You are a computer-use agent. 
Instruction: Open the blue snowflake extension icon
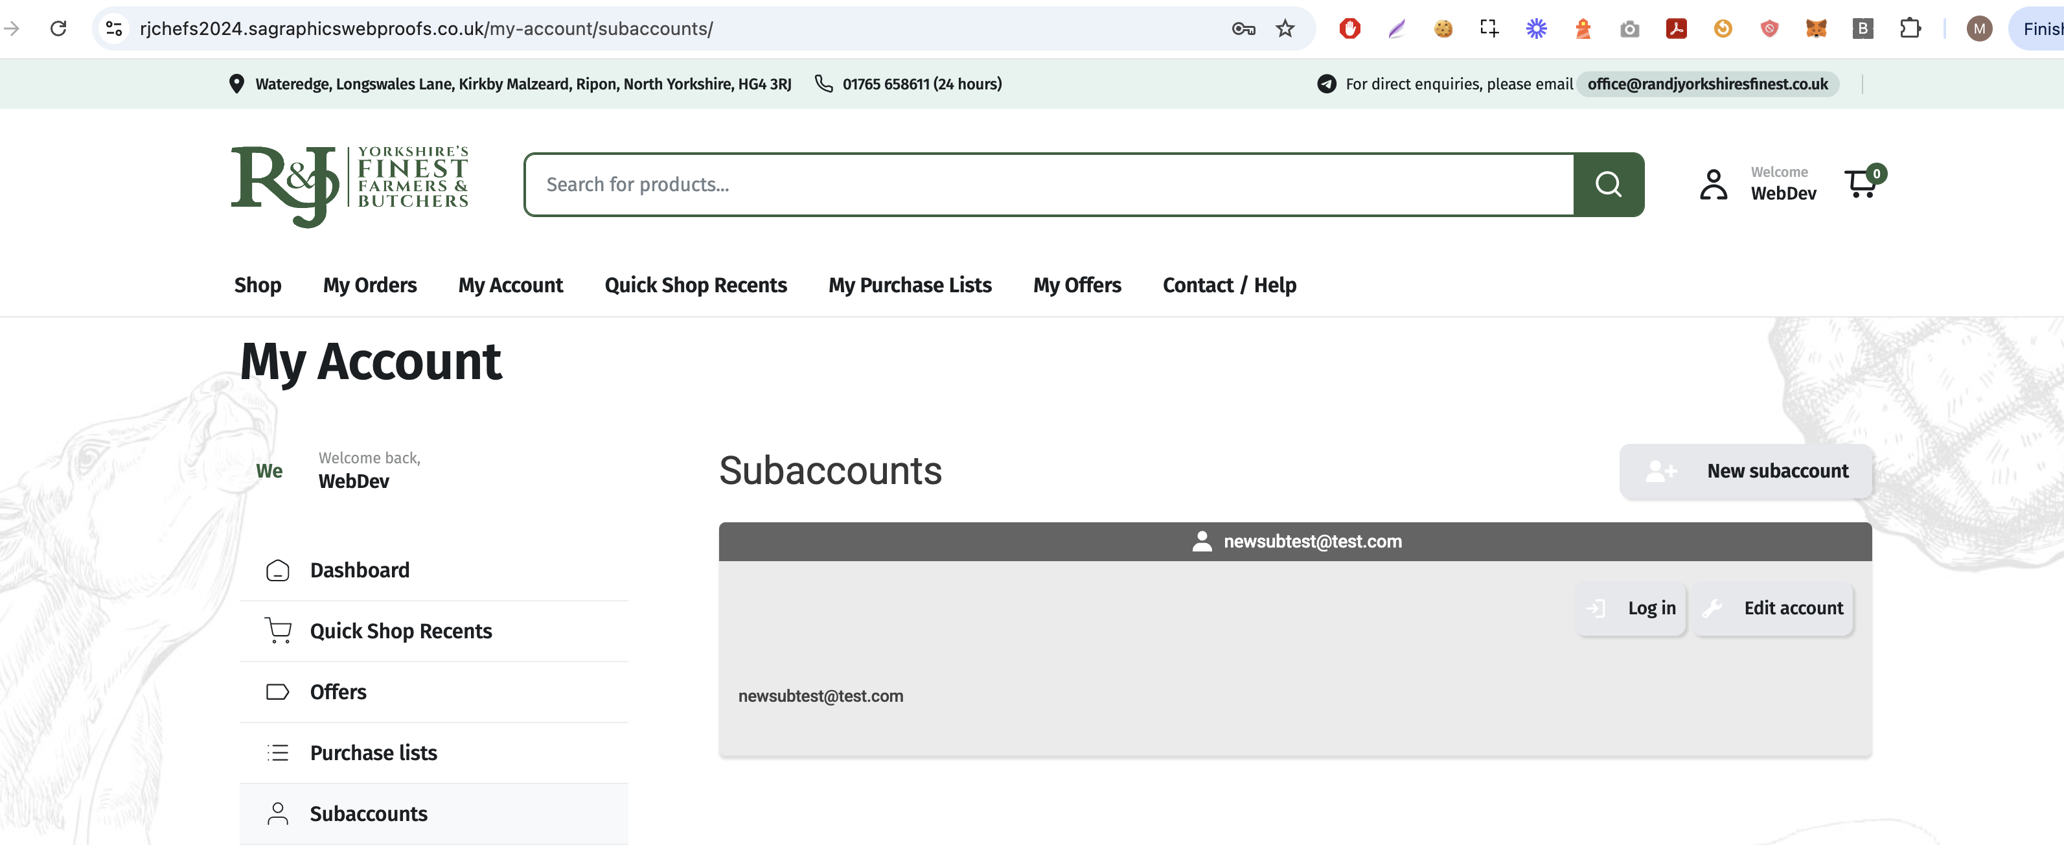pos(1536,29)
